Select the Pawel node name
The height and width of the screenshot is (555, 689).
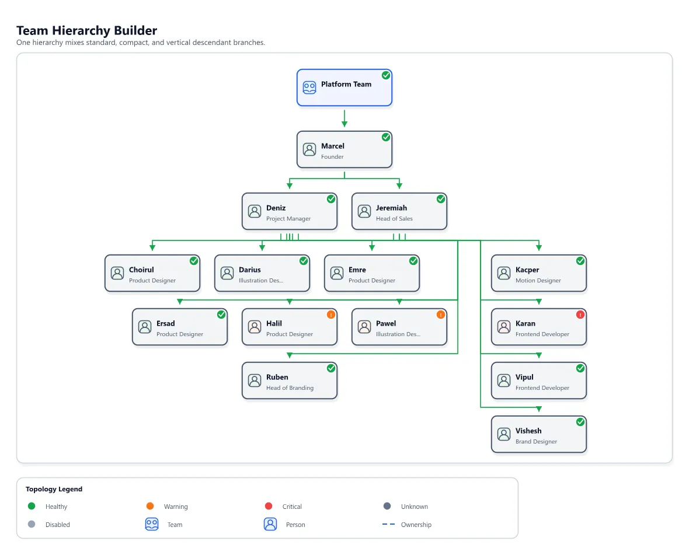[x=386, y=323]
